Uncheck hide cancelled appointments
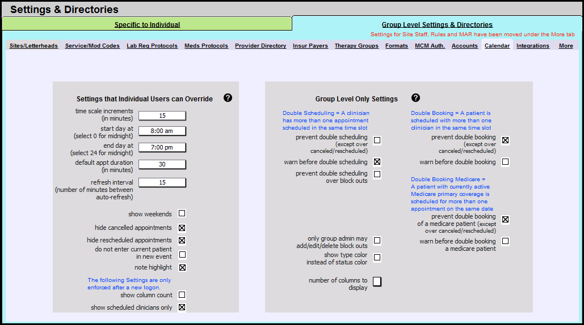 pos(182,228)
